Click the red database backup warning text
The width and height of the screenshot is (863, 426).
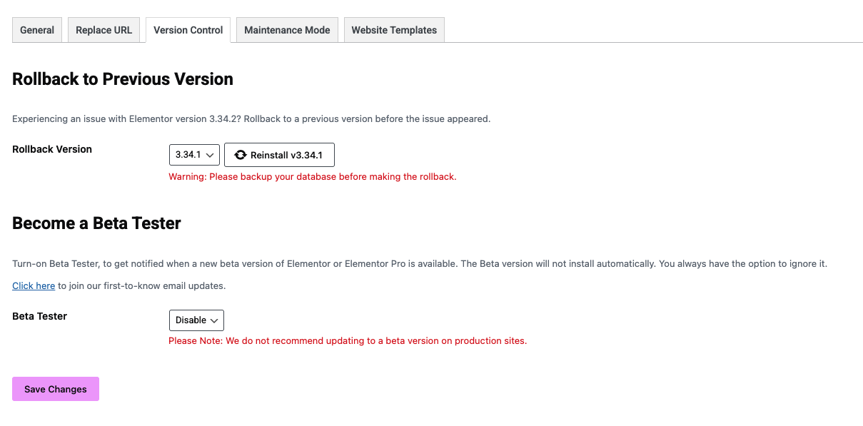(x=312, y=176)
